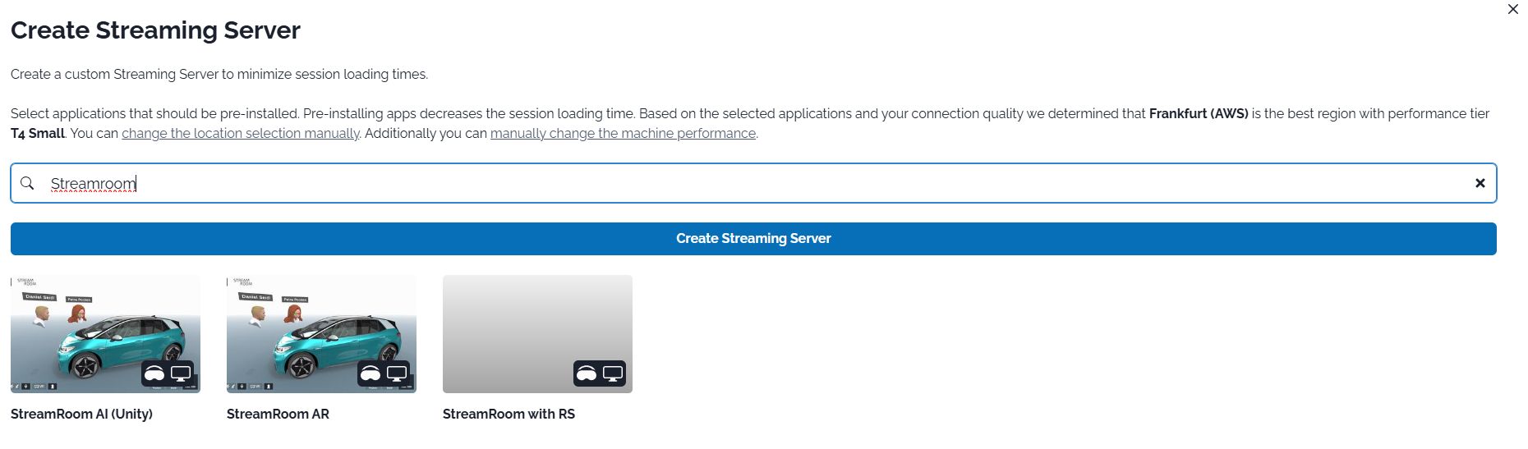Select the StreamRoom AR thumbnail
Viewport: 1528px width, 449px height.
[x=321, y=334]
